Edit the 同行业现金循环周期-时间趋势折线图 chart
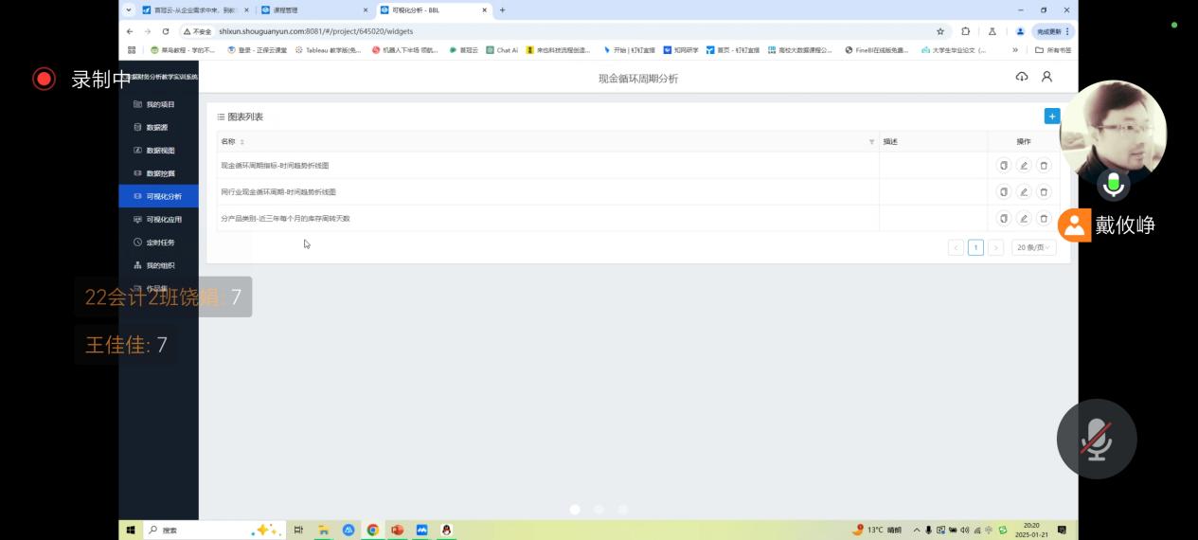Screen dimensions: 1198x540 click(x=1024, y=192)
